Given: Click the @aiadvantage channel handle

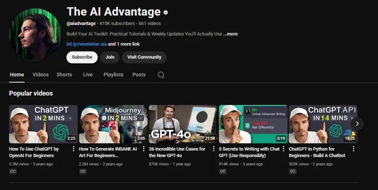Looking at the screenshot, I should point(81,24).
